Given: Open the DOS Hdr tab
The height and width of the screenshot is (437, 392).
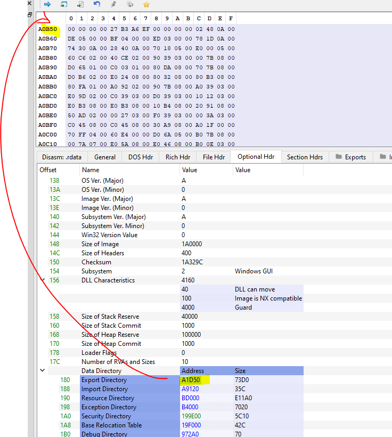Looking at the screenshot, I should (x=141, y=157).
